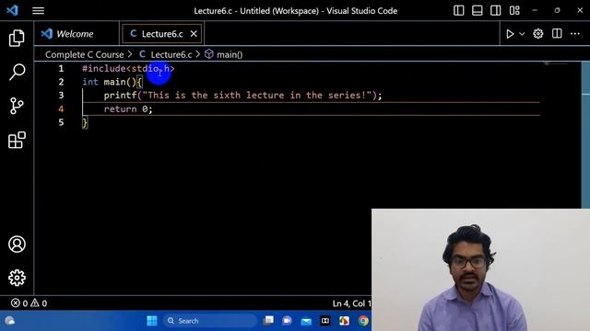Viewport: 590px width, 331px height.
Task: Open Task View on taskbar
Action: point(268,321)
